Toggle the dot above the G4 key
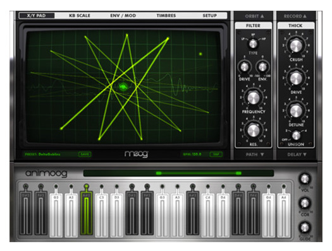Viewport: 332px width, 251px height. coord(269,187)
